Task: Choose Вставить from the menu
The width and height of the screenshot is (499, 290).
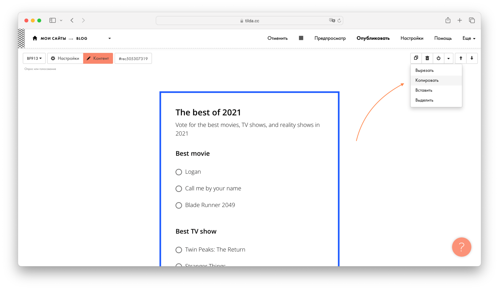Action: click(436, 90)
